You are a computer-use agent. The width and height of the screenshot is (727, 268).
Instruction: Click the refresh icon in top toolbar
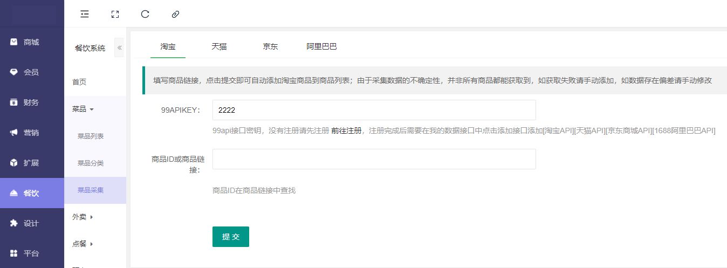tap(145, 14)
